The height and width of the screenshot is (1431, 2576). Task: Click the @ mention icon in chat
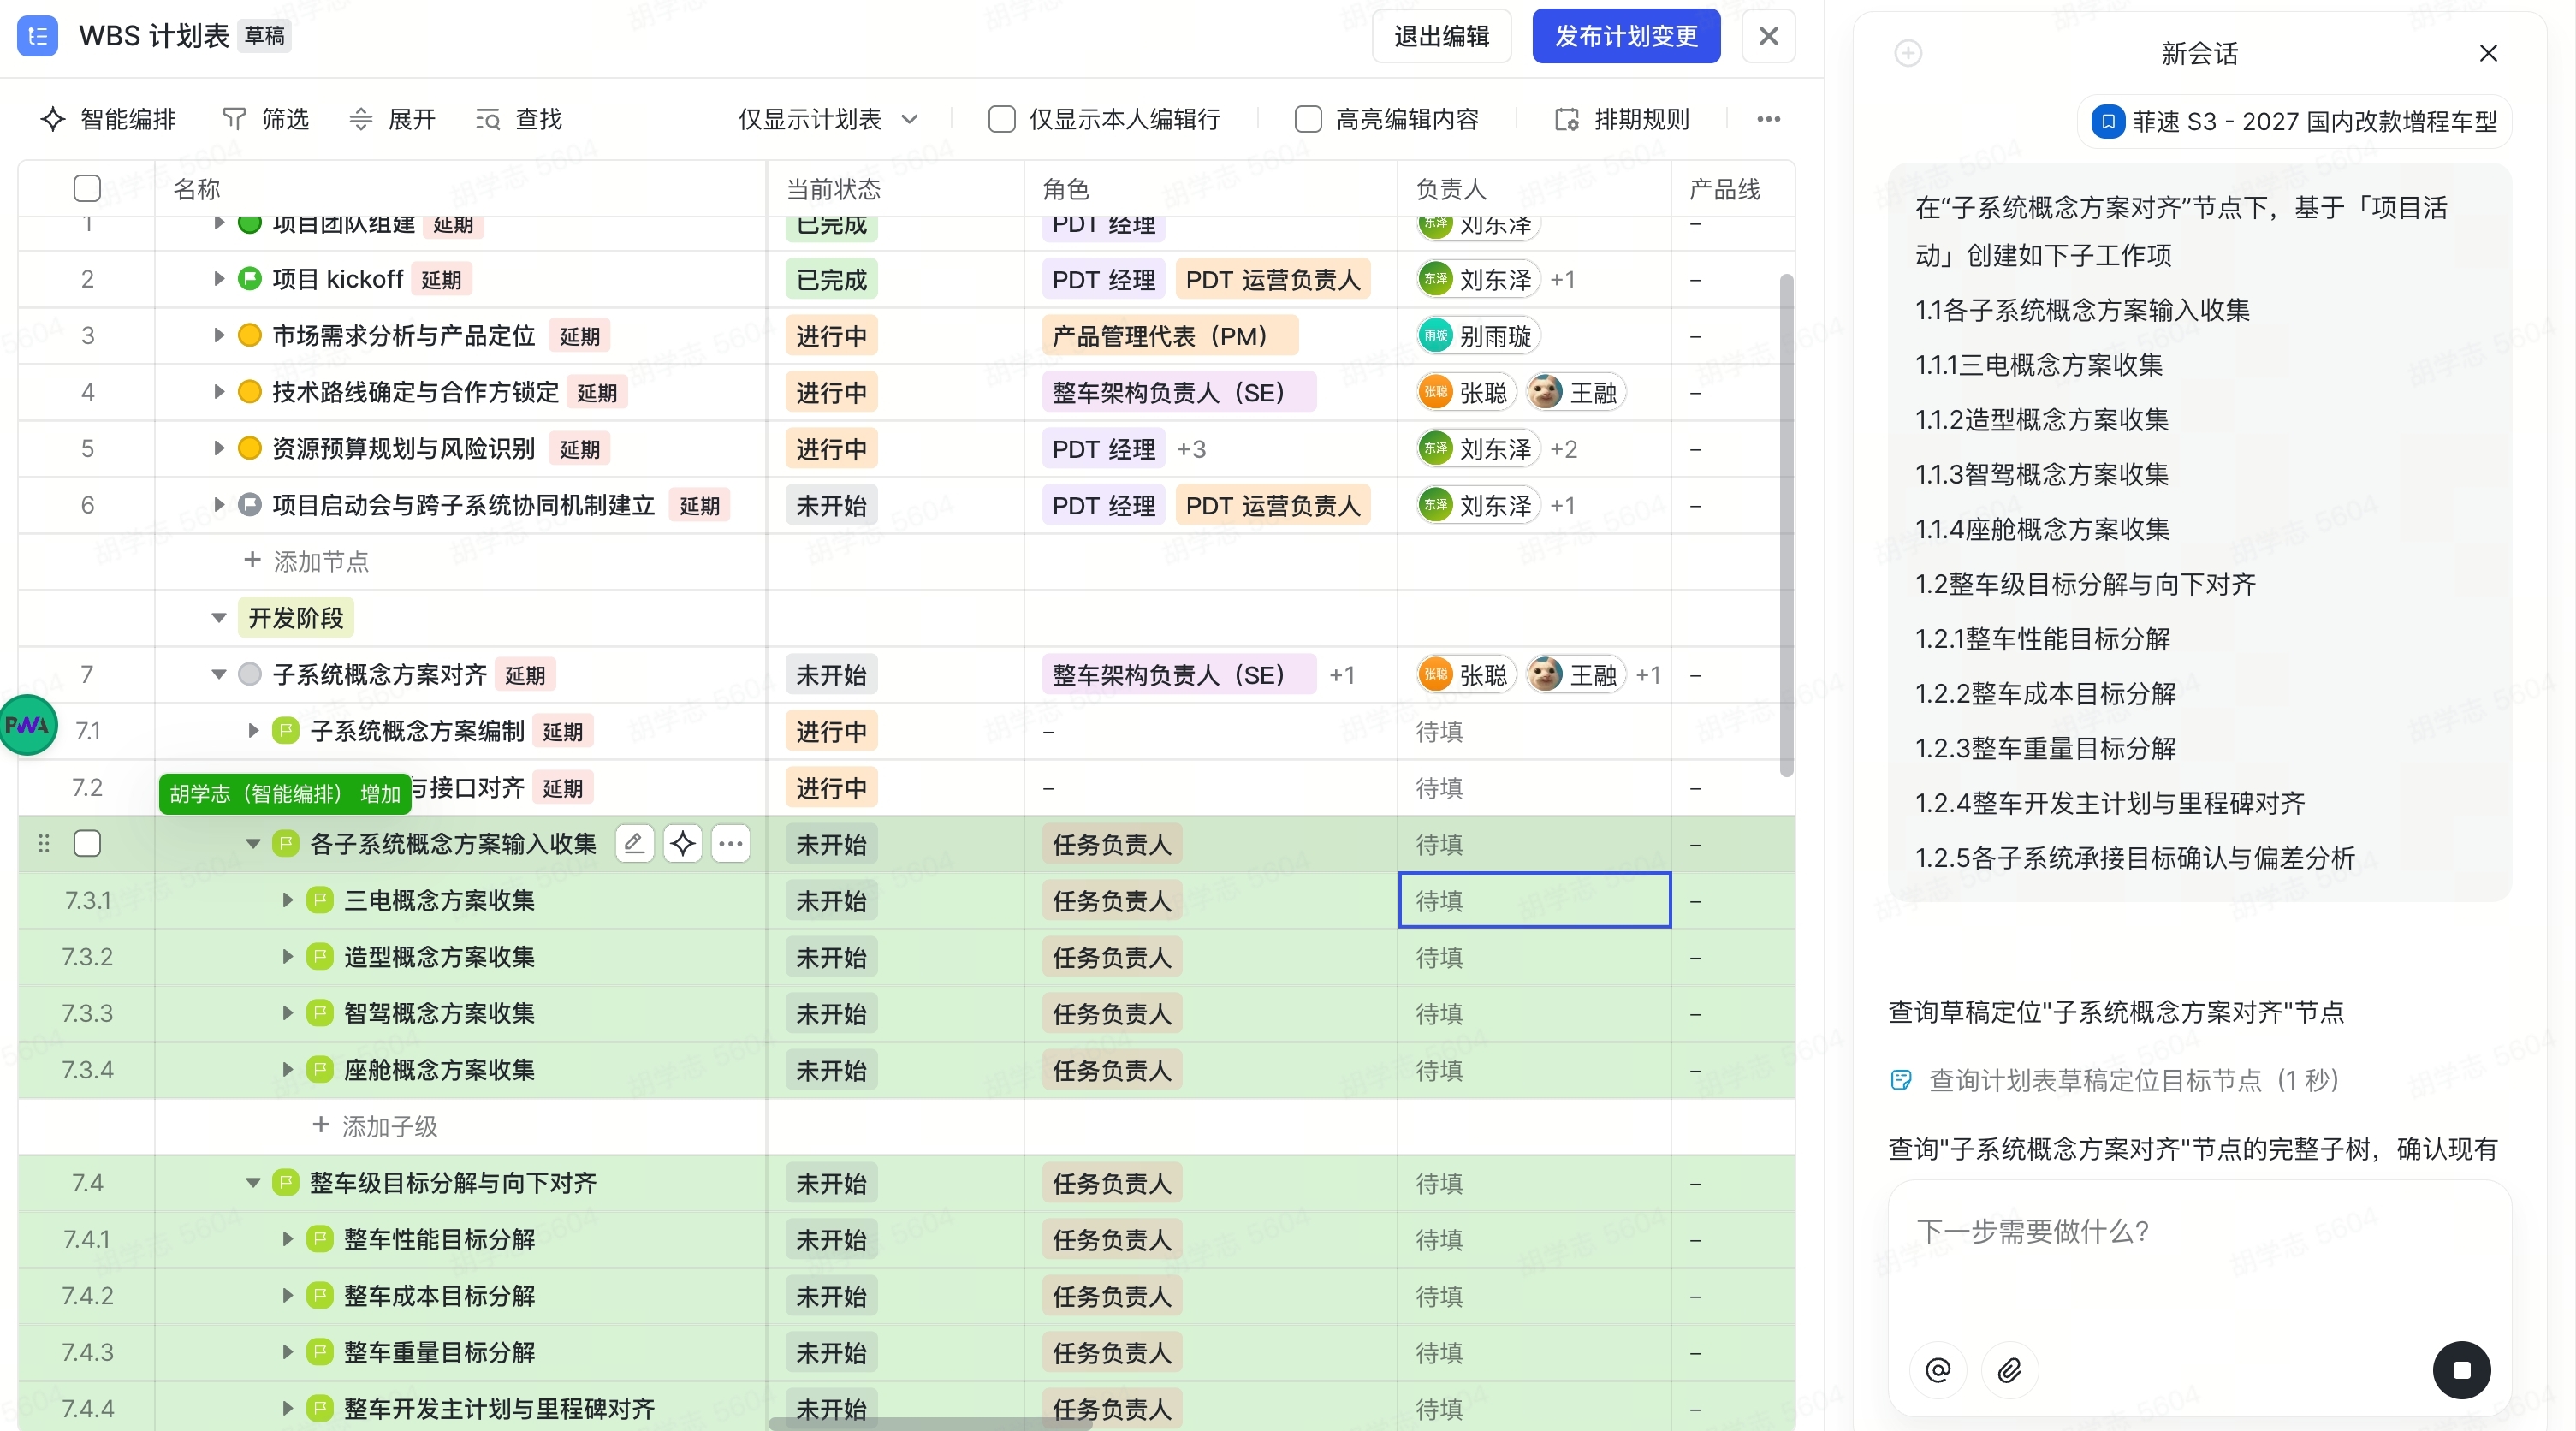point(1938,1369)
